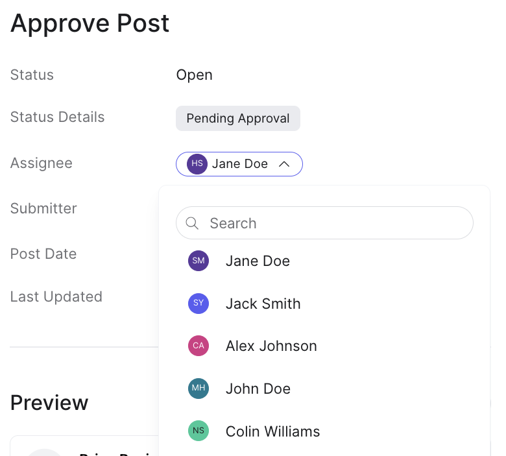Click the Jane Doe assignee selector name

pyautogui.click(x=239, y=164)
